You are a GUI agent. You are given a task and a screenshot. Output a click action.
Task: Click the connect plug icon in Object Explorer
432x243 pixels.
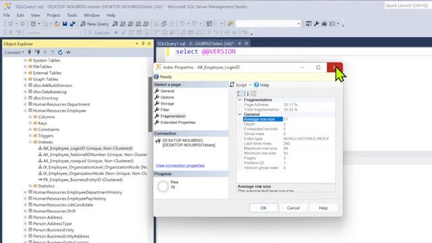coord(30,52)
